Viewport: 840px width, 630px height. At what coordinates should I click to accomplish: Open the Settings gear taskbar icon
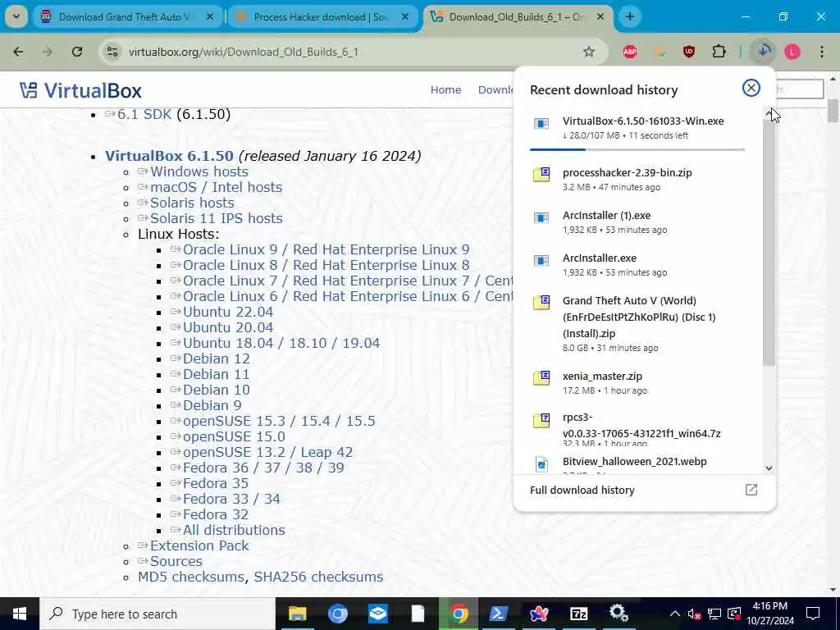pyautogui.click(x=619, y=614)
